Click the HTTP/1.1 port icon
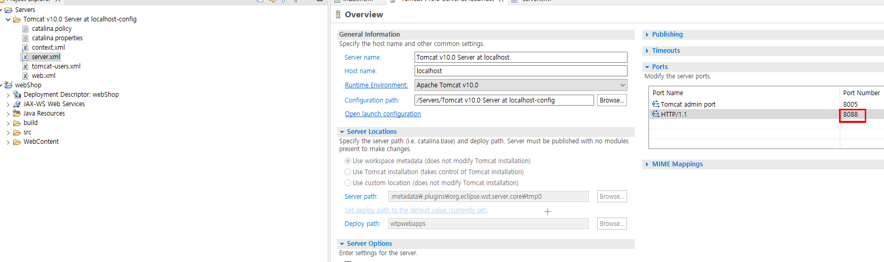 [x=656, y=114]
